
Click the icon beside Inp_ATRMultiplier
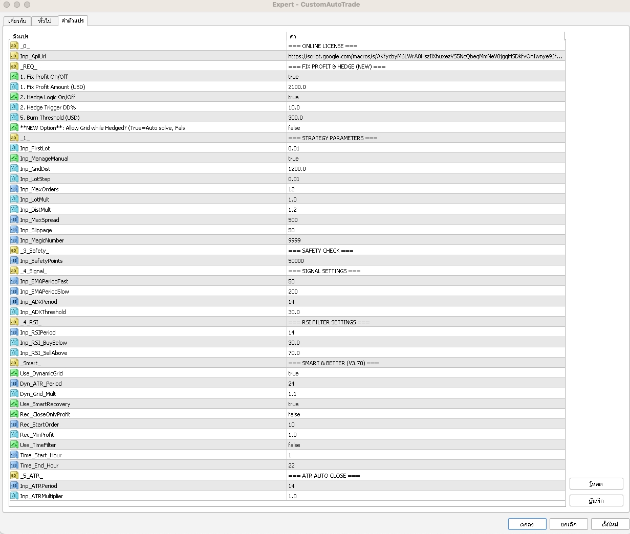14,496
